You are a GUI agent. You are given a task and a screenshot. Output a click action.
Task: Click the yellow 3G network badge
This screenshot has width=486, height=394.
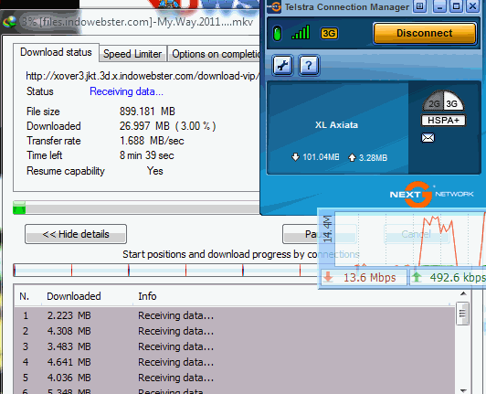[x=329, y=33]
